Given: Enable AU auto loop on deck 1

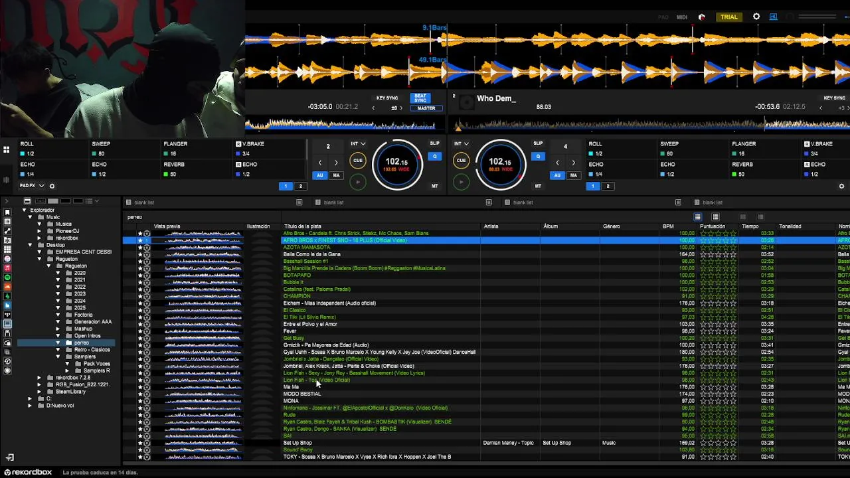Looking at the screenshot, I should coord(320,175).
